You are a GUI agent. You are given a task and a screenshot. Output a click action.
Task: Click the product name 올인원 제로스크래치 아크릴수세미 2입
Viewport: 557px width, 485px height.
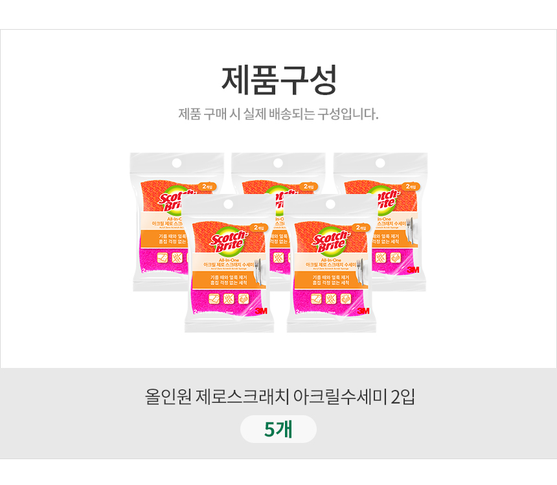point(278,396)
